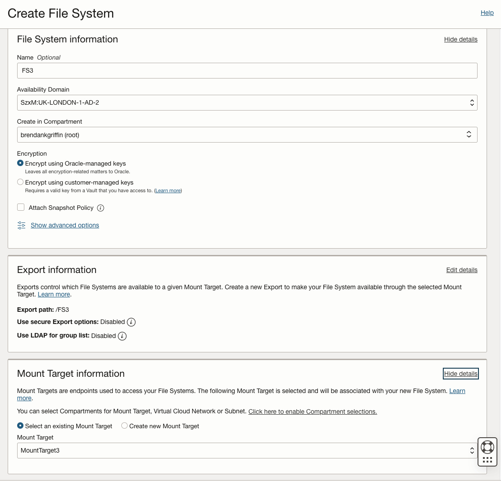This screenshot has height=481, width=501.
Task: Edit details for Export information
Action: click(462, 270)
